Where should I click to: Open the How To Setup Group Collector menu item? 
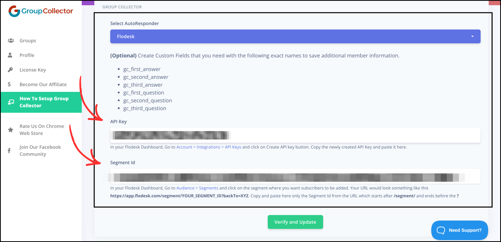pyautogui.click(x=44, y=102)
